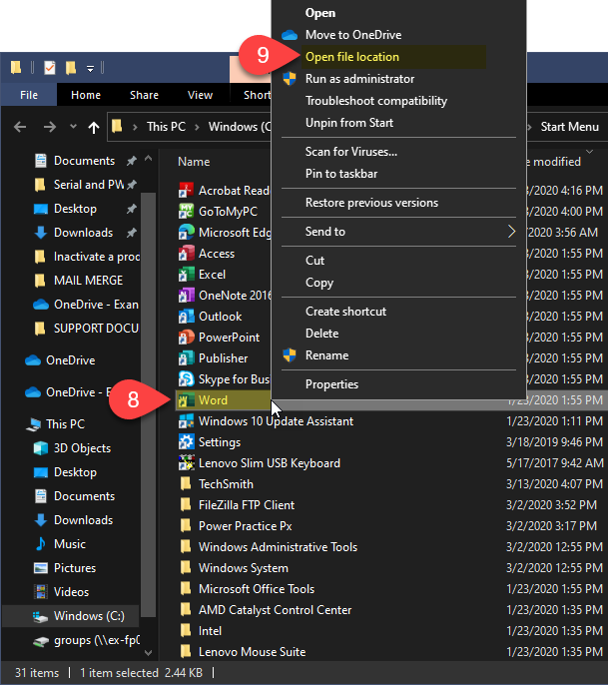Click the Word shortcut icon
Screen dimensions: 608x685
click(186, 400)
